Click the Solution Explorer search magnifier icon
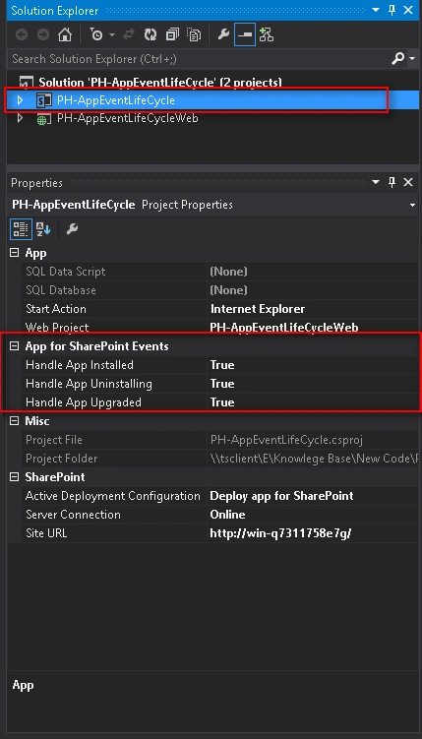The image size is (422, 739). click(x=398, y=58)
